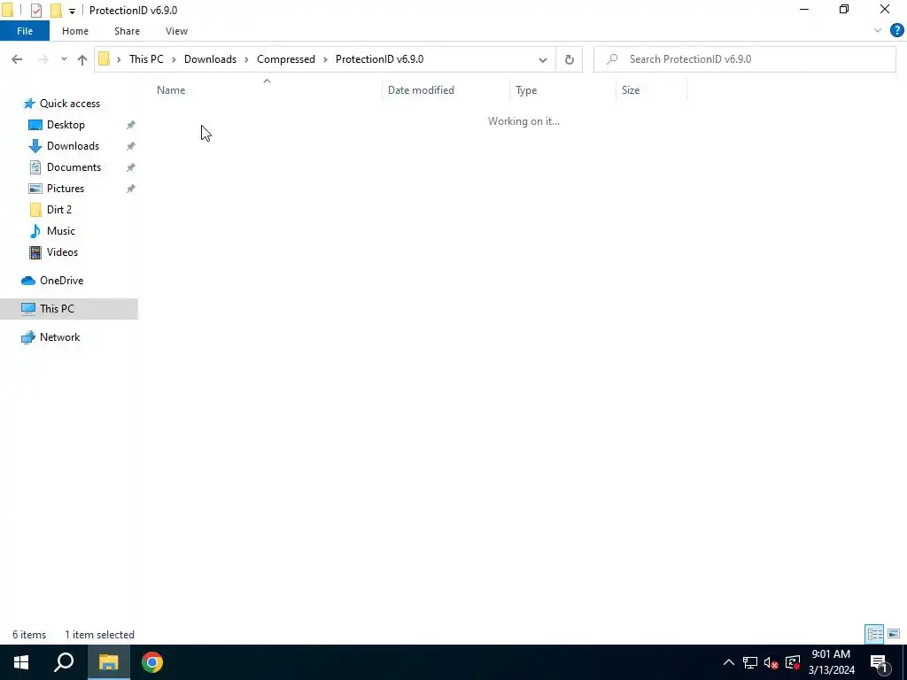Image resolution: width=907 pixels, height=680 pixels.
Task: Open Documents in the navigation pane
Action: (74, 167)
